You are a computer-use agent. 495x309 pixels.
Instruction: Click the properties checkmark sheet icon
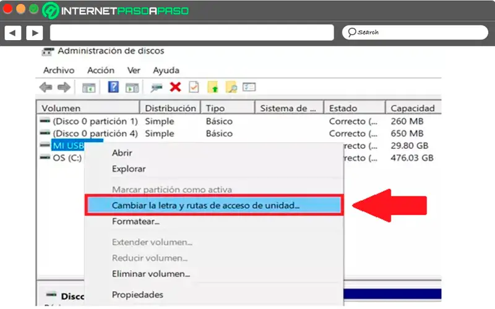pyautogui.click(x=194, y=87)
